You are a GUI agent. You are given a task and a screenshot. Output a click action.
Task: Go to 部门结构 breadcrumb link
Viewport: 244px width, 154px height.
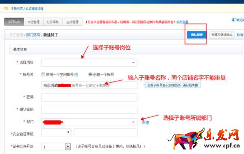tap(33, 35)
